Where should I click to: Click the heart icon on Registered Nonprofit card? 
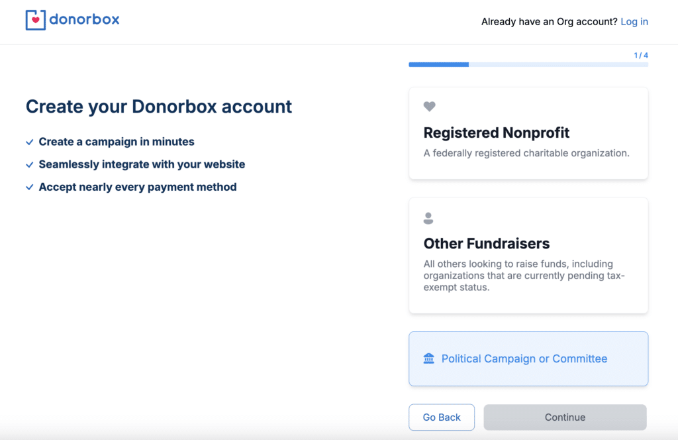429,106
